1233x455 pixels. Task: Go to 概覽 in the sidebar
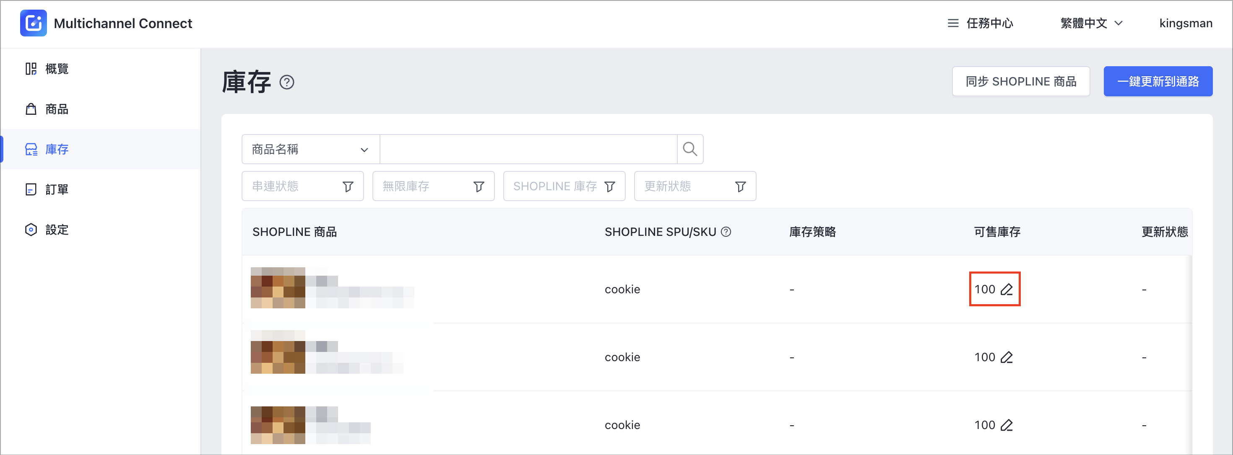[x=101, y=69]
